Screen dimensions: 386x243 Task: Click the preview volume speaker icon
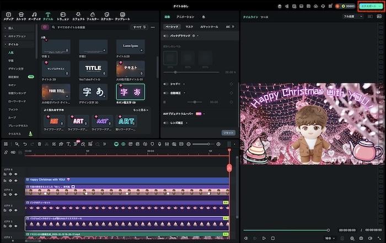pyautogui.click(x=370, y=239)
